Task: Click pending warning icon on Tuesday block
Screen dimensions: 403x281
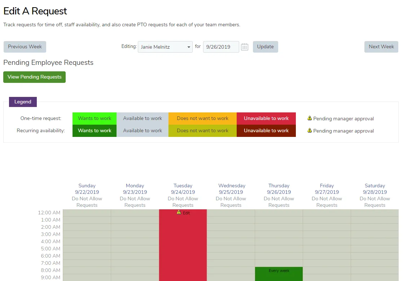Action: coord(179,212)
